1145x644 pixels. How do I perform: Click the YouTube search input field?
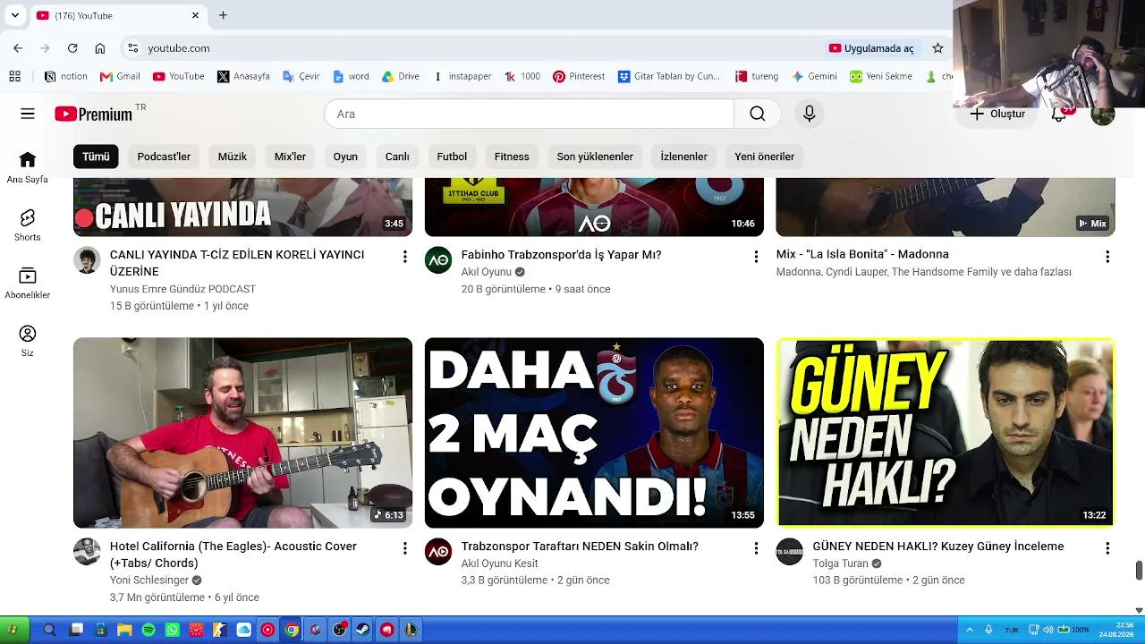point(529,114)
